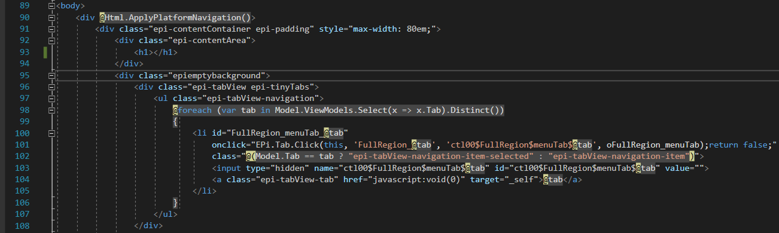The width and height of the screenshot is (779, 233).
Task: Click the "max-width: 80em;" style value
Action: (392, 29)
